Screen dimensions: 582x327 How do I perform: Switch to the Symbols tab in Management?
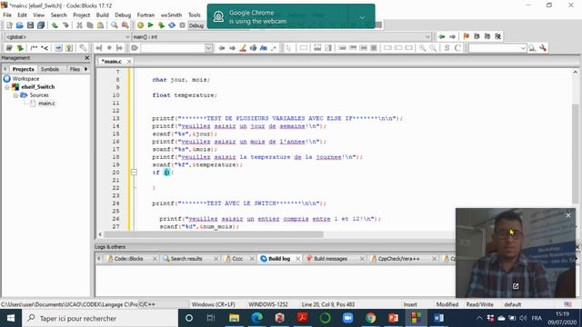50,69
